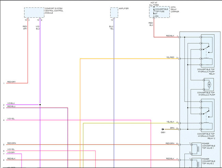Select the 'RED/GRY' label at left terminal 1
The height and width of the screenshot is (168, 222).
(x=12, y=82)
